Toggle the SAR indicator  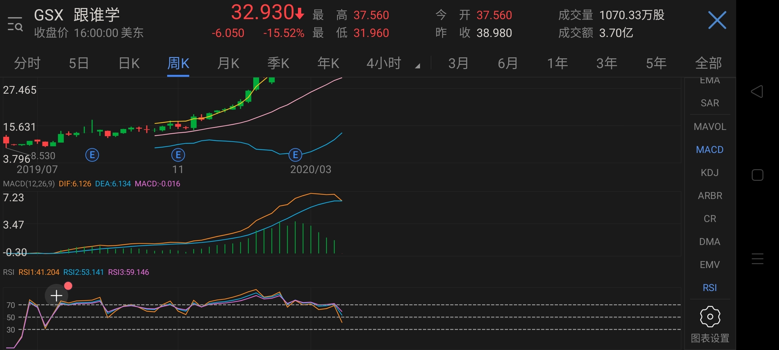coord(710,103)
